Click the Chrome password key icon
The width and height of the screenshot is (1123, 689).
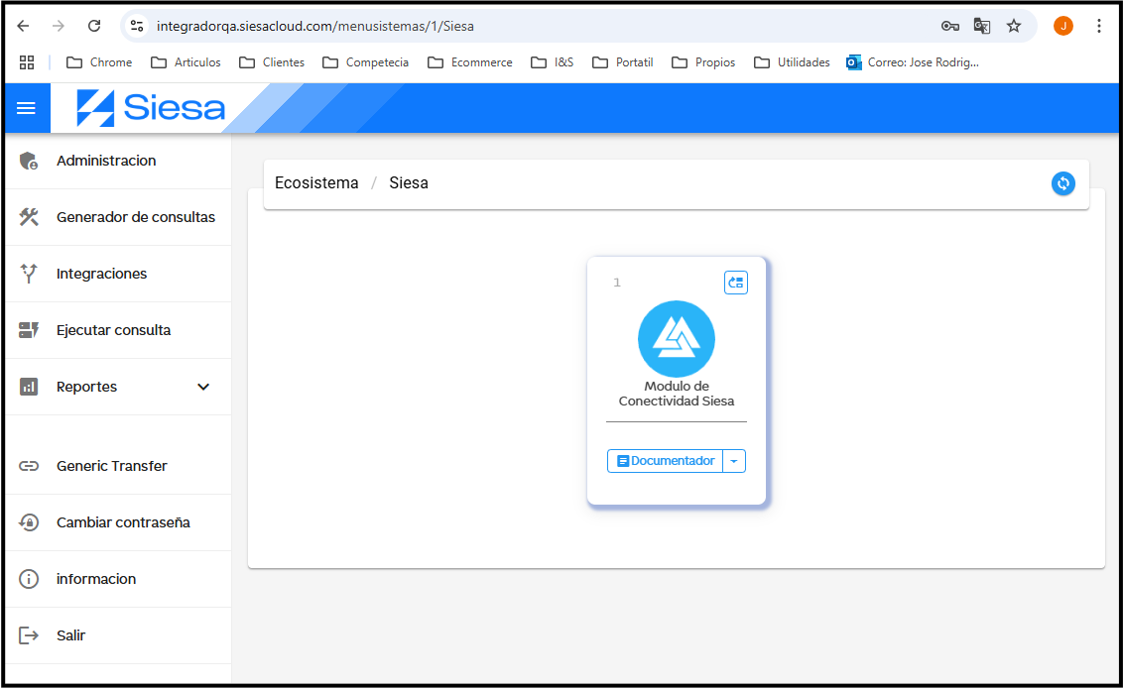[x=949, y=27]
